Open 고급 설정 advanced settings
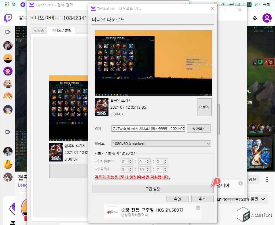This screenshot has width=275, height=225. pos(152,189)
